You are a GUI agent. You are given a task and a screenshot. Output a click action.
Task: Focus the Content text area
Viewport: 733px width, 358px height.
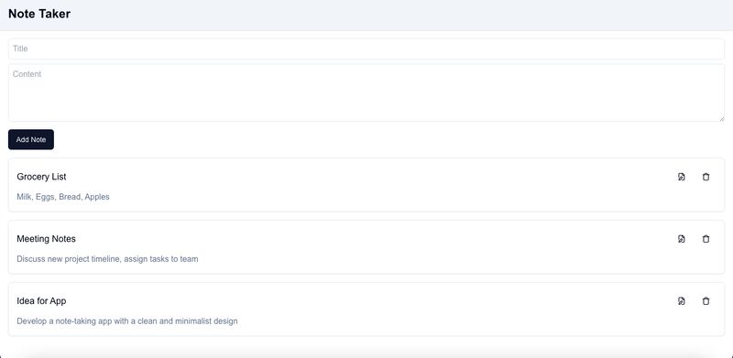coord(366,92)
